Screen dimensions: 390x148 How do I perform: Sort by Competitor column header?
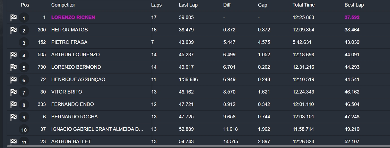pos(63,5)
